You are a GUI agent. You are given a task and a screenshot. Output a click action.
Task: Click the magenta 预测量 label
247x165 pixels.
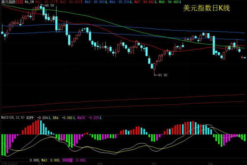pyautogui.click(x=67, y=160)
